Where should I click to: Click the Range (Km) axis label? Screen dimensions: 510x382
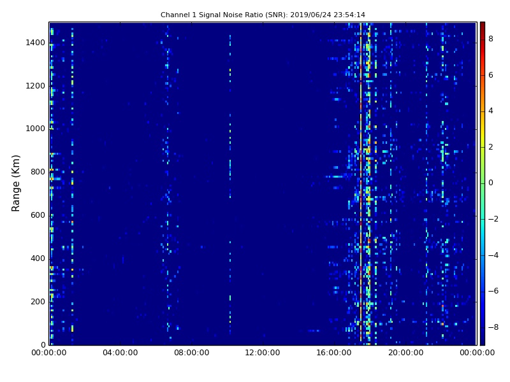point(15,183)
